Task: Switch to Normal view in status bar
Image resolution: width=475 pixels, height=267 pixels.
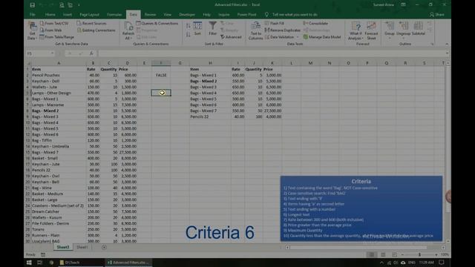Action: (x=371, y=254)
